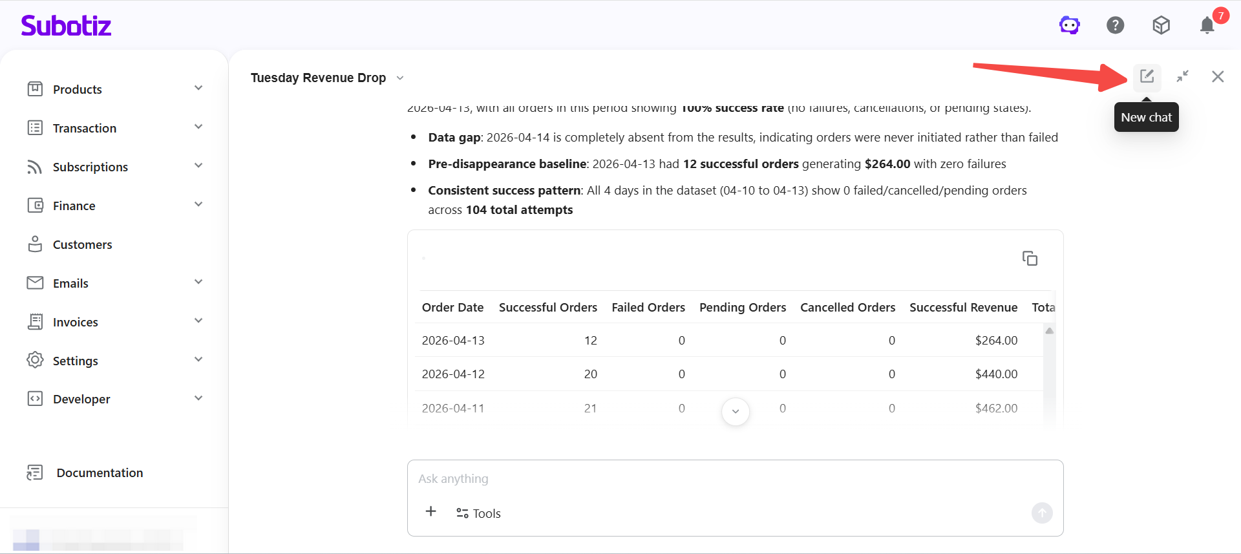Click the help question mark icon
The width and height of the screenshot is (1241, 554).
[1115, 25]
